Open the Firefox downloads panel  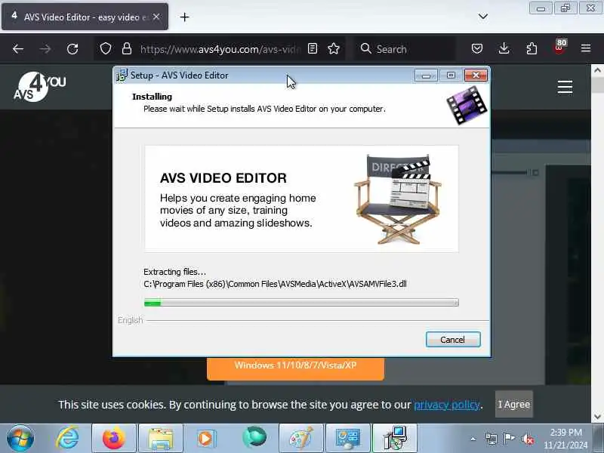(504, 48)
